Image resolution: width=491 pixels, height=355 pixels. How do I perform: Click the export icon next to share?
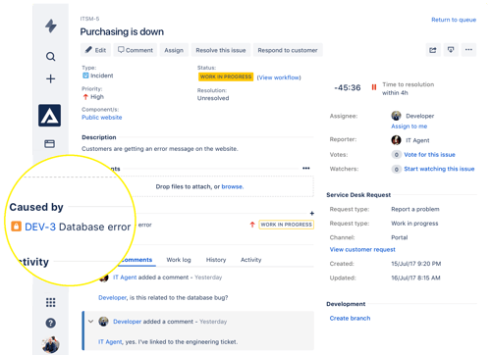click(x=451, y=50)
